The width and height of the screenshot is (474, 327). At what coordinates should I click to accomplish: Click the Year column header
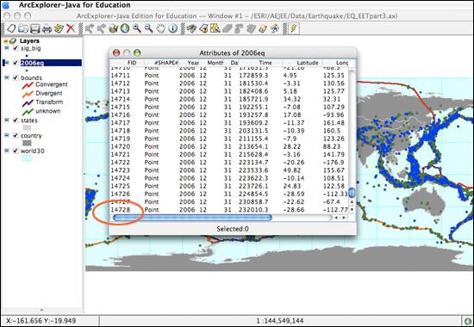(x=193, y=63)
